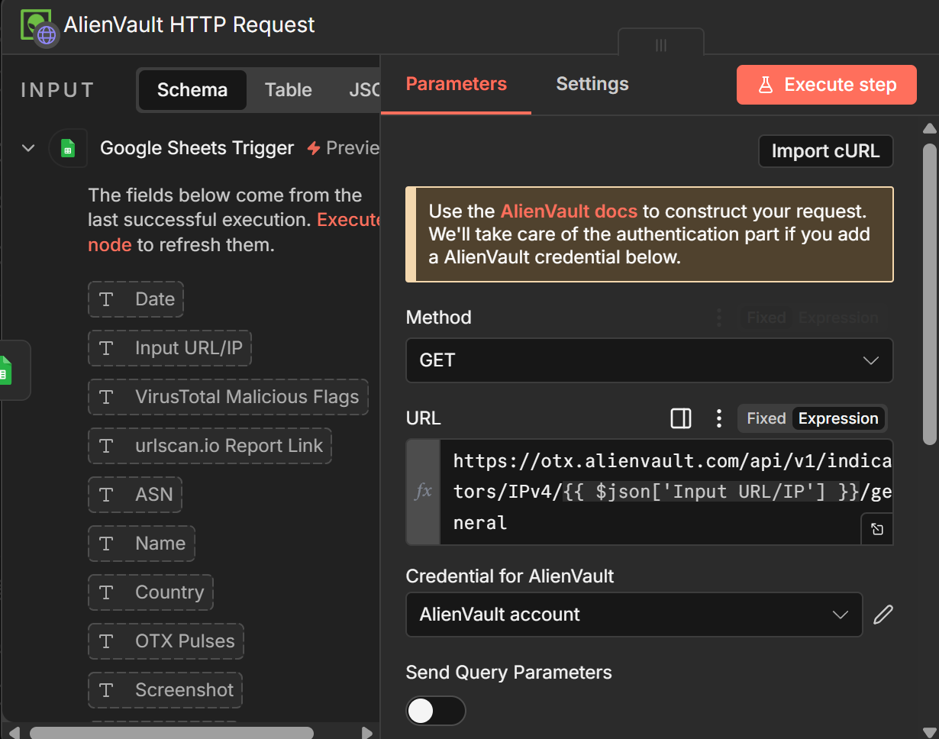
Task: Select the ASN schema field
Action: click(135, 495)
